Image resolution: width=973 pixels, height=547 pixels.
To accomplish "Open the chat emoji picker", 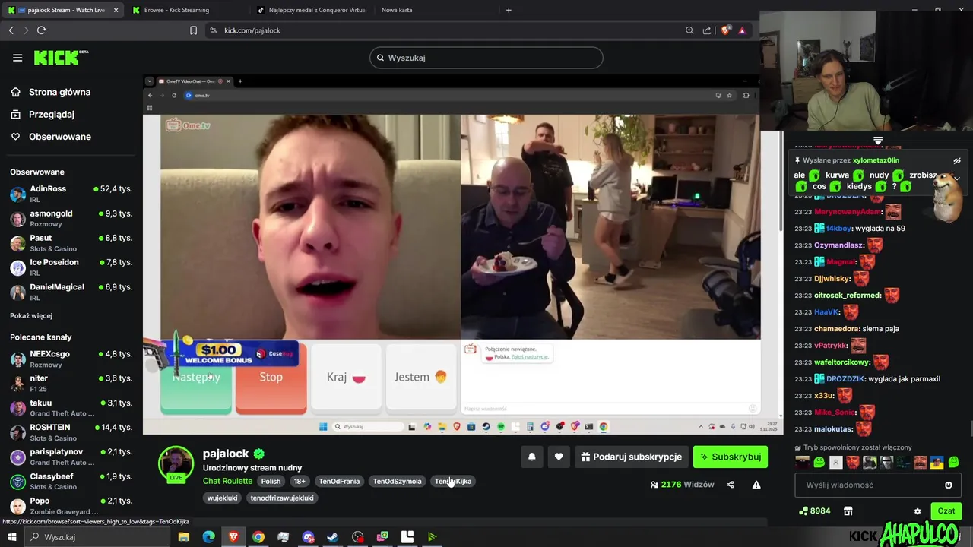I will point(948,485).
